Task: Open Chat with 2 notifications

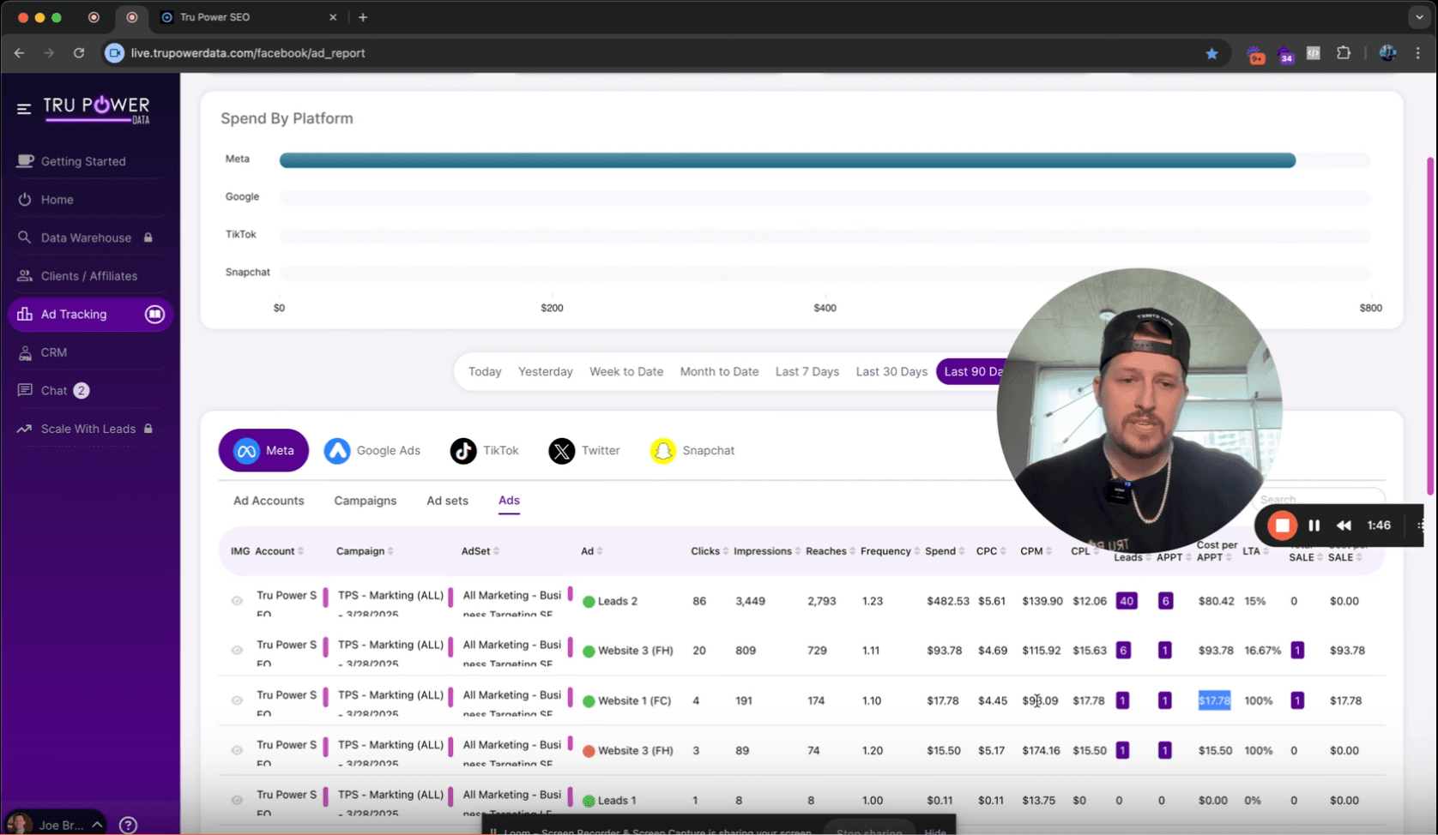Action: tap(54, 391)
